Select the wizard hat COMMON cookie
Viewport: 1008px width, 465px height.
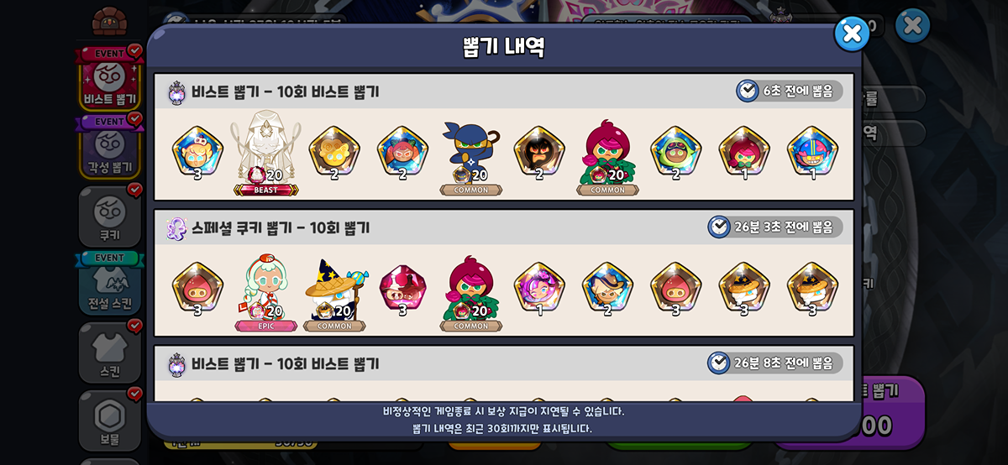[334, 293]
